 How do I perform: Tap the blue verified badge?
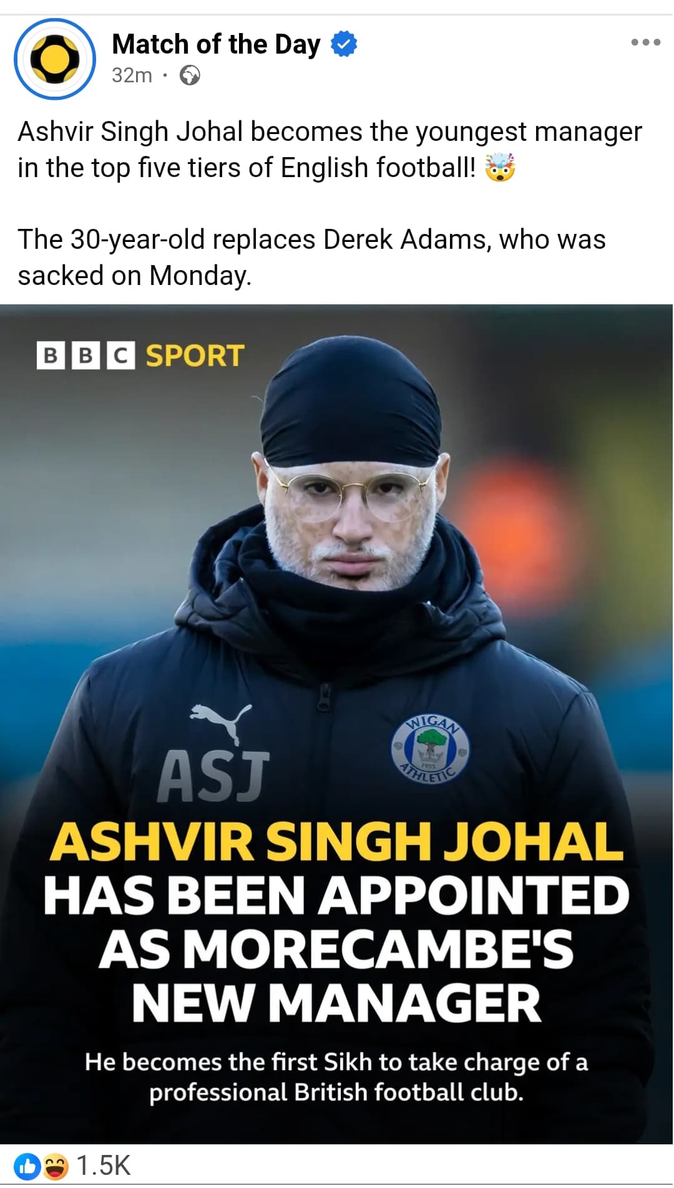(344, 44)
